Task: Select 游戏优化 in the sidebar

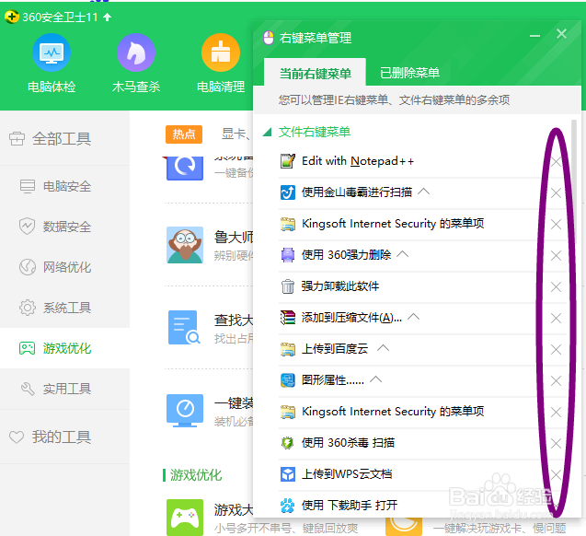Action: [64, 348]
